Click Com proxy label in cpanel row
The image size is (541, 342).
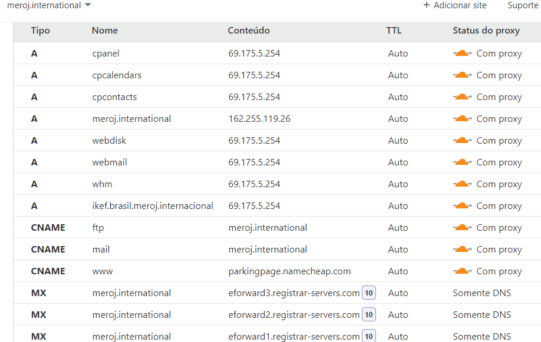(x=499, y=54)
